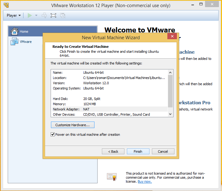222x191 pixels.
Task: Cancel the wizard
Action: pos(163,152)
